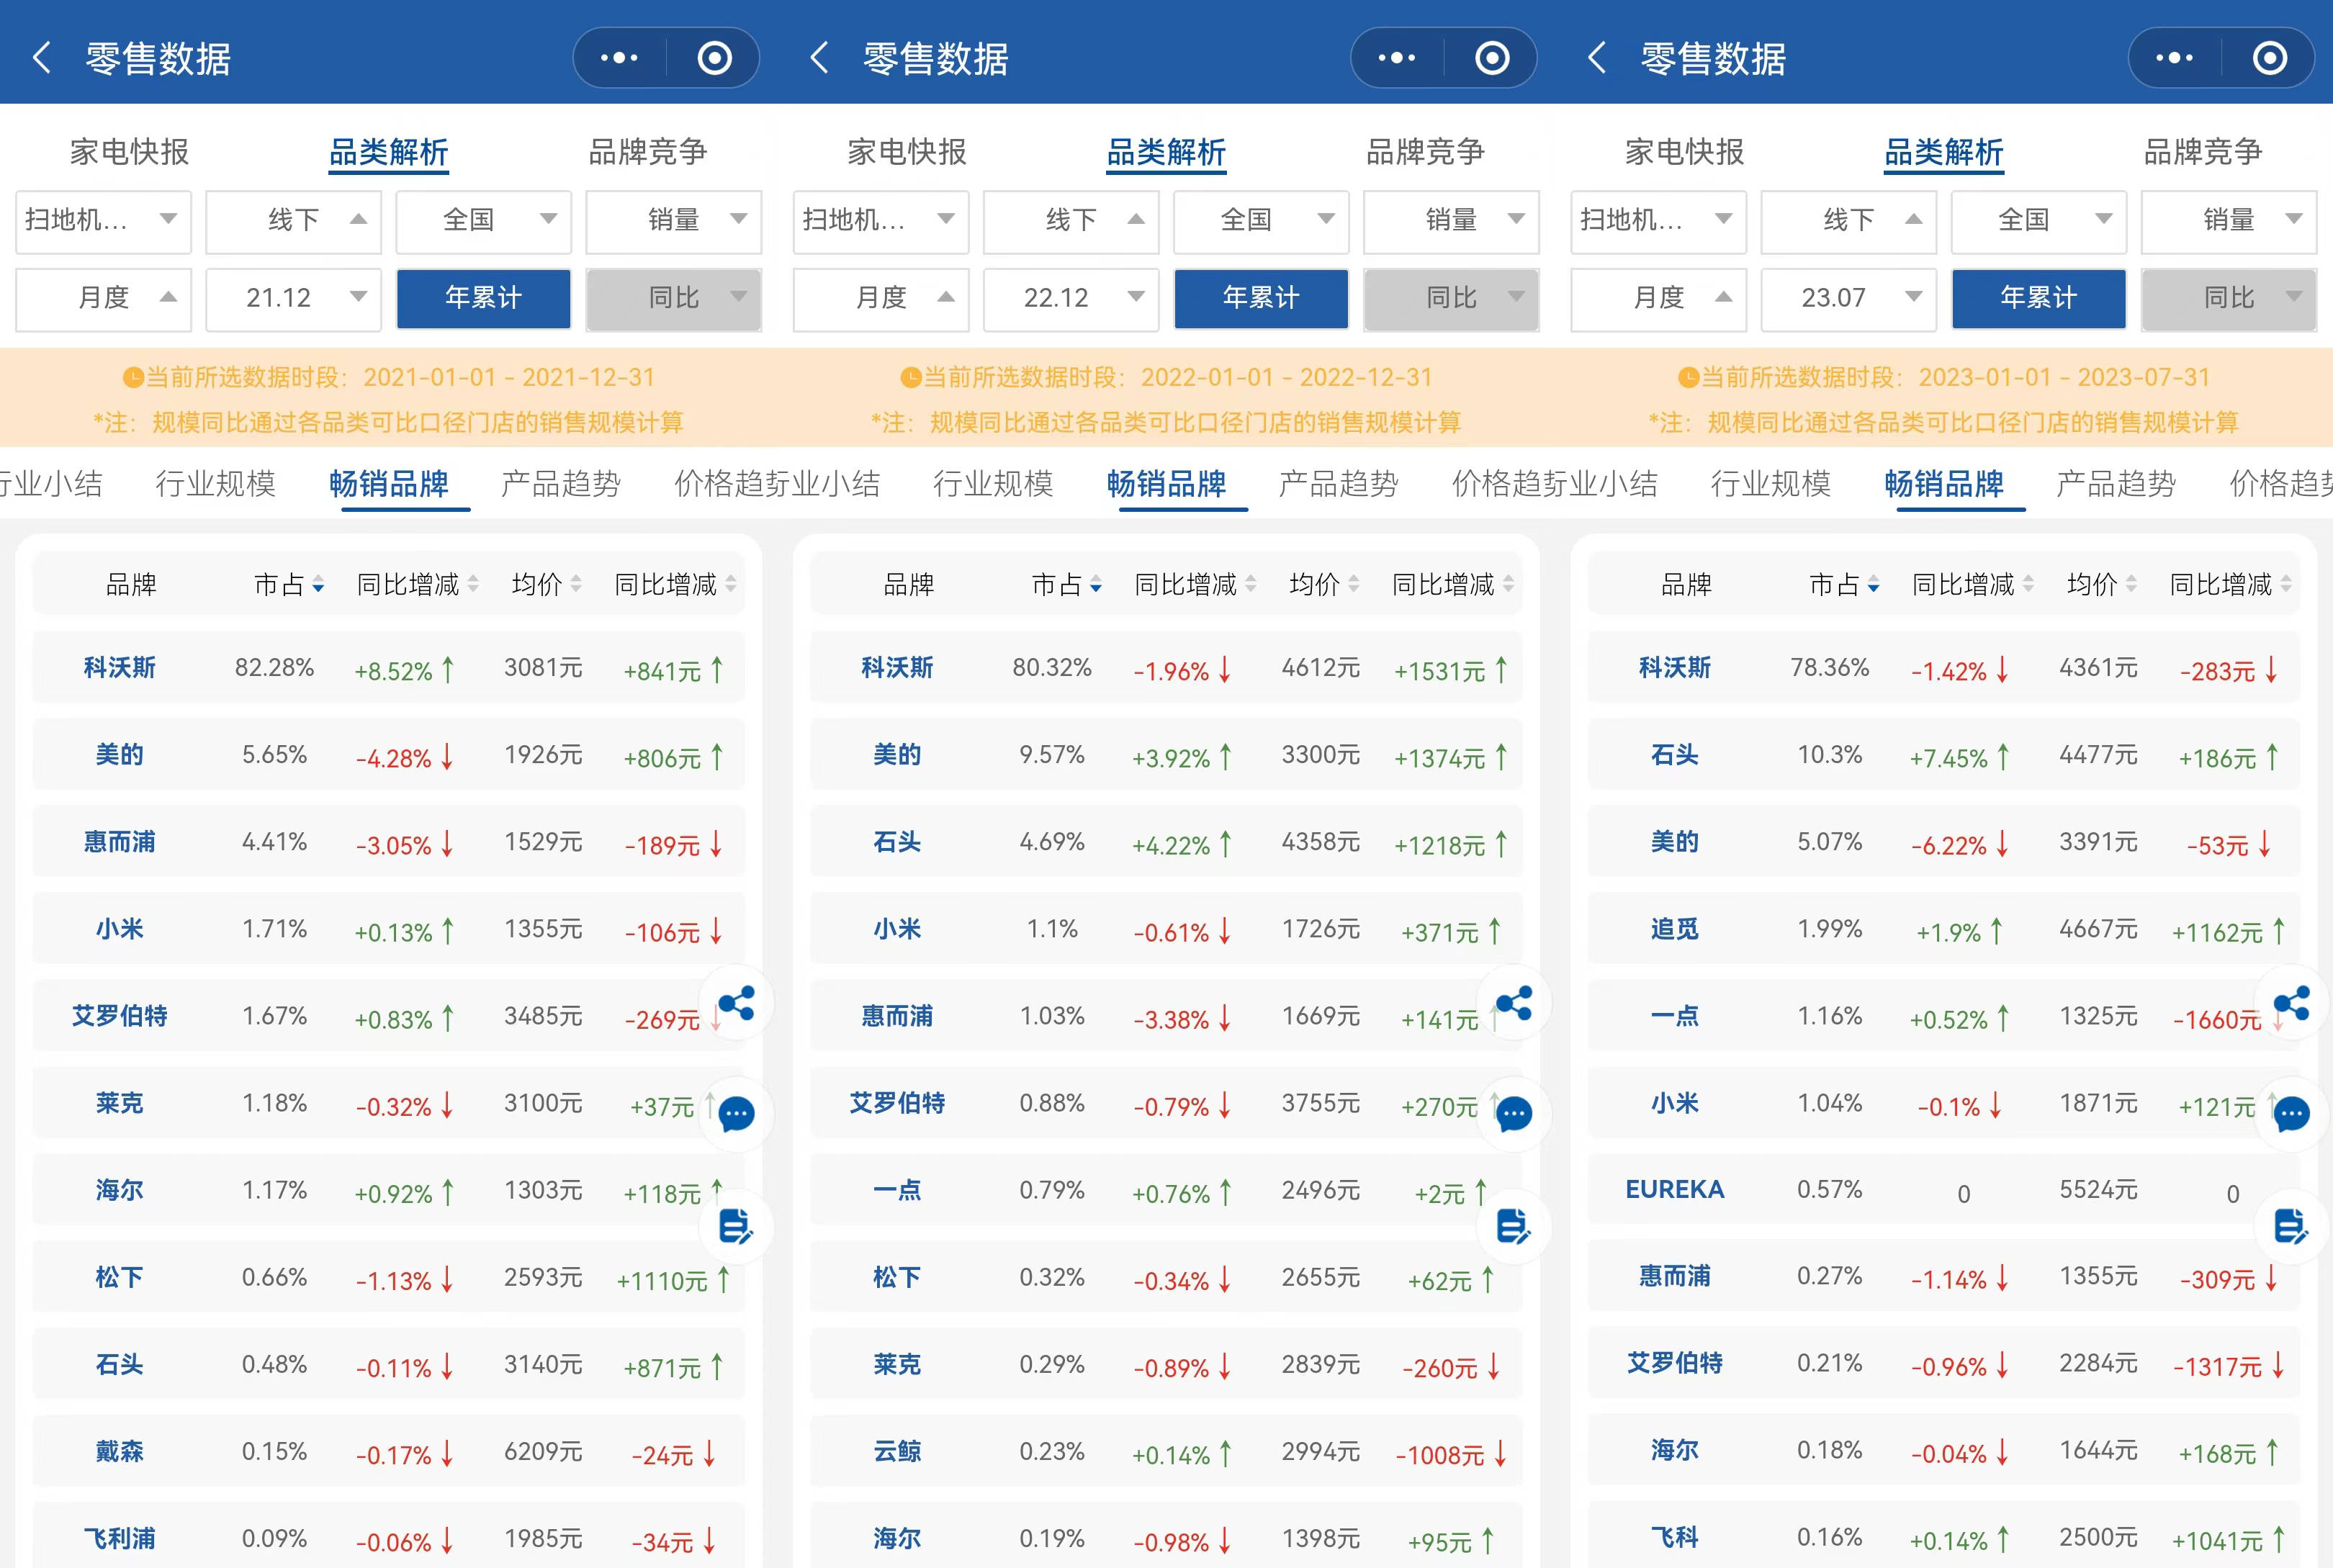The height and width of the screenshot is (1568, 2333).
Task: Open three-dots menu in the 22.12 panel header
Action: (x=1397, y=58)
